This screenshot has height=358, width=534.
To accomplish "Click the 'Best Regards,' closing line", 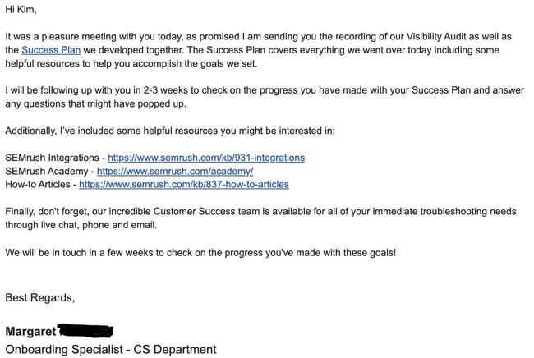I will tap(40, 297).
